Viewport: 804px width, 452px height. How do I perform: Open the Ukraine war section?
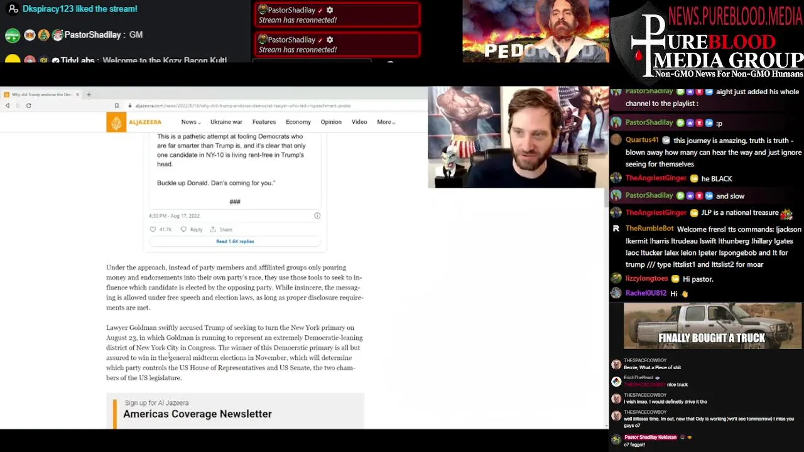[226, 122]
